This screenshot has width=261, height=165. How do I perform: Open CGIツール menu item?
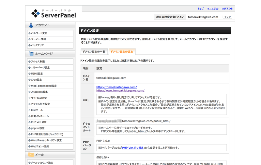click(50, 110)
